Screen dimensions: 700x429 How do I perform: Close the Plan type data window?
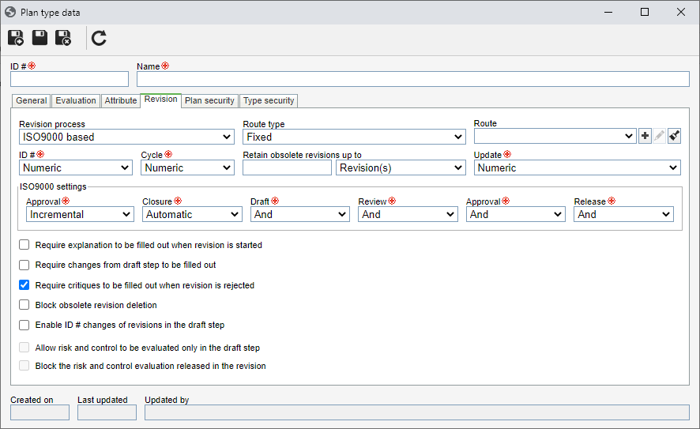click(681, 12)
